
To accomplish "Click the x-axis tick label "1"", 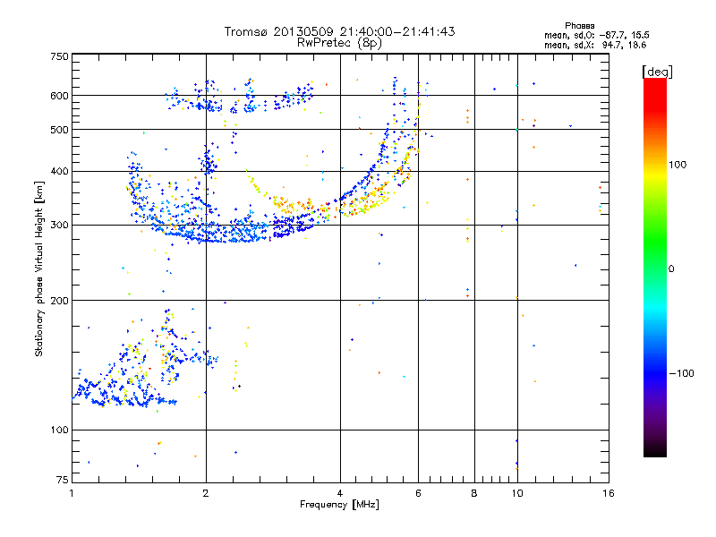I will [x=72, y=493].
